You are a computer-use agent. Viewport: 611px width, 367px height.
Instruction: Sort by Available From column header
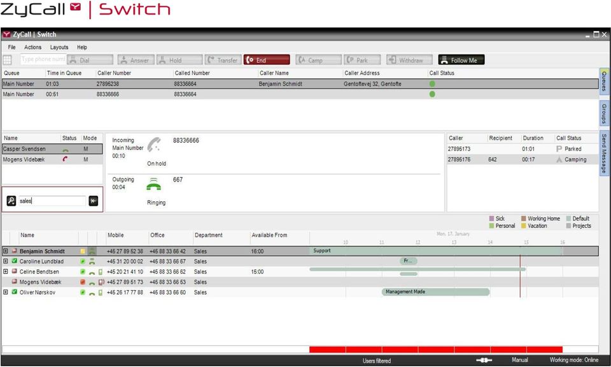(x=269, y=235)
